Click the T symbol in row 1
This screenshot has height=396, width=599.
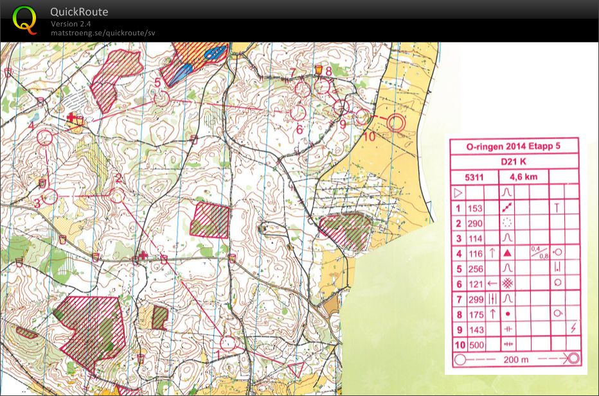pyautogui.click(x=557, y=208)
